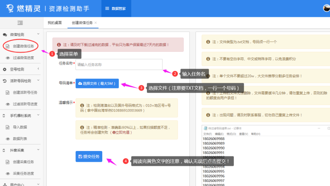Click the 任务名称 input field
Screen dimensions: 330x186
tap(119, 65)
